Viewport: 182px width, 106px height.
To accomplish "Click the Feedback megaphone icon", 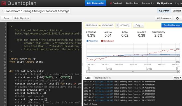I will (x=111, y=3).
